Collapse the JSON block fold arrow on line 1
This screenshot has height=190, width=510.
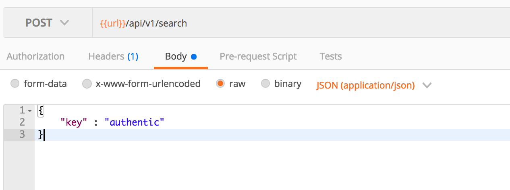[x=30, y=110]
